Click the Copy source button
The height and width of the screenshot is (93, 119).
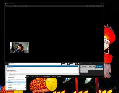[x=11, y=74]
